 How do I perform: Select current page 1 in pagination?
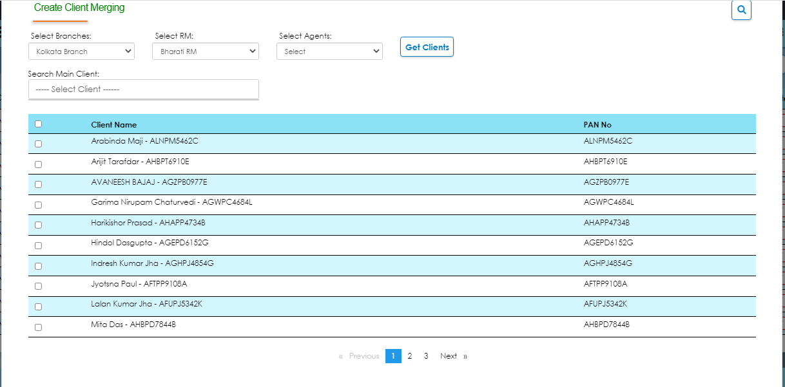393,356
